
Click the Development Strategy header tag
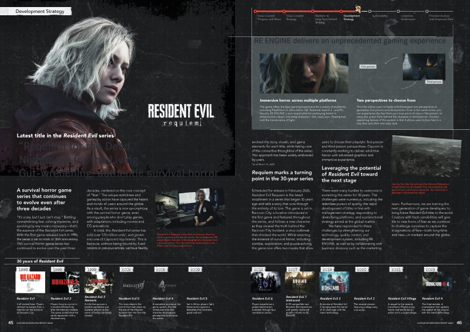pyautogui.click(x=32, y=11)
